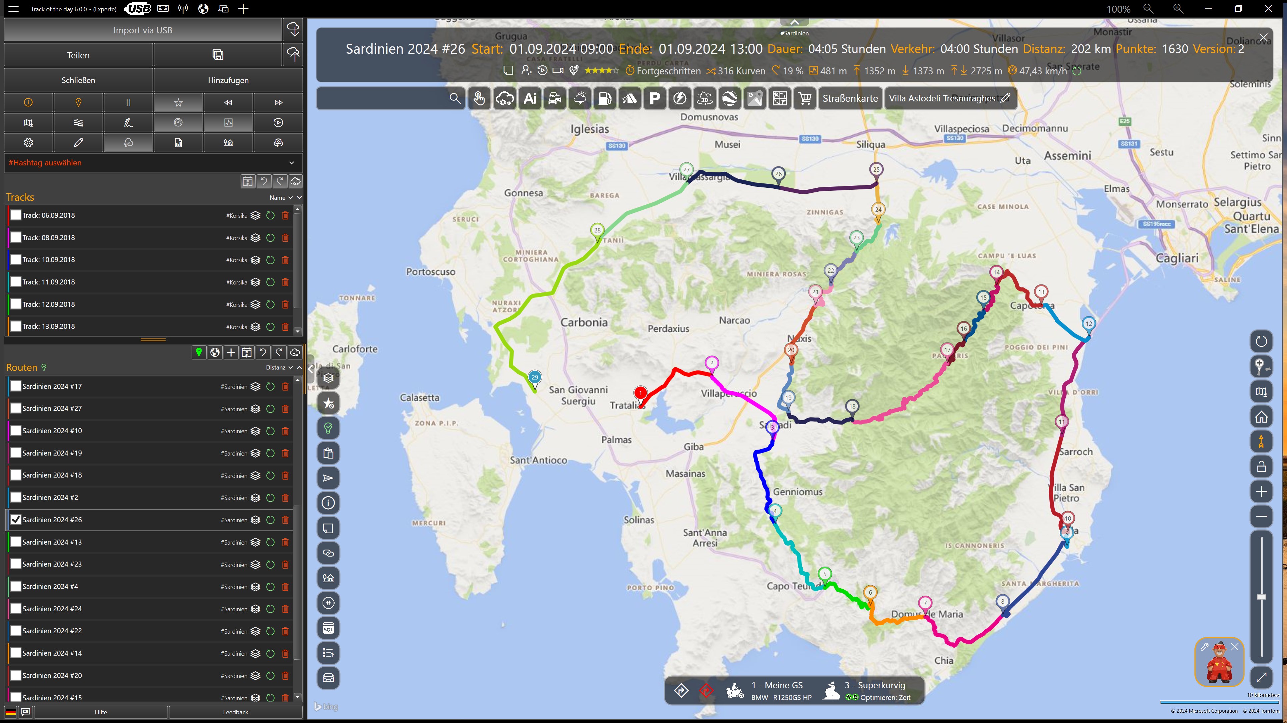This screenshot has width=1287, height=723.
Task: Click the parking P icon
Action: point(654,98)
